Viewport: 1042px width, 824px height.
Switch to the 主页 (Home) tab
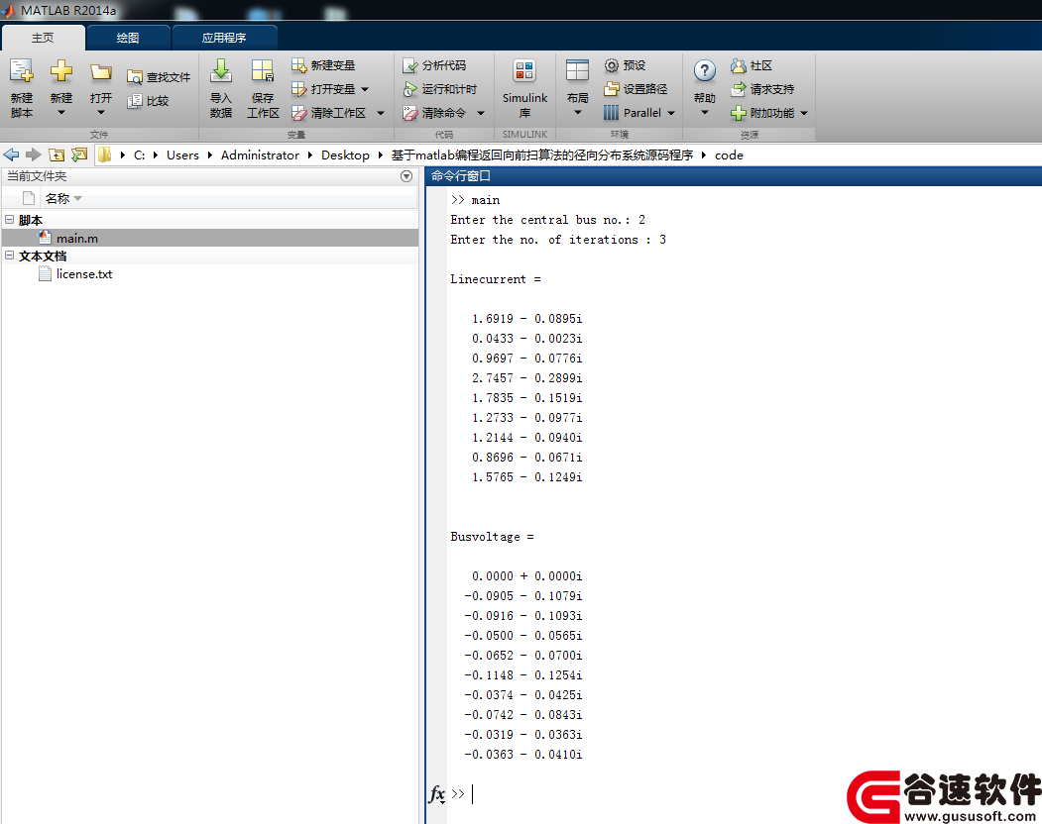[x=44, y=38]
